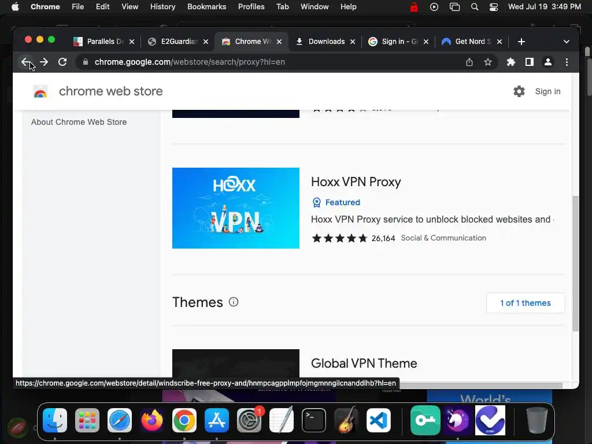Open the File menu

[78, 7]
